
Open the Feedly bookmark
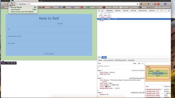91,7
